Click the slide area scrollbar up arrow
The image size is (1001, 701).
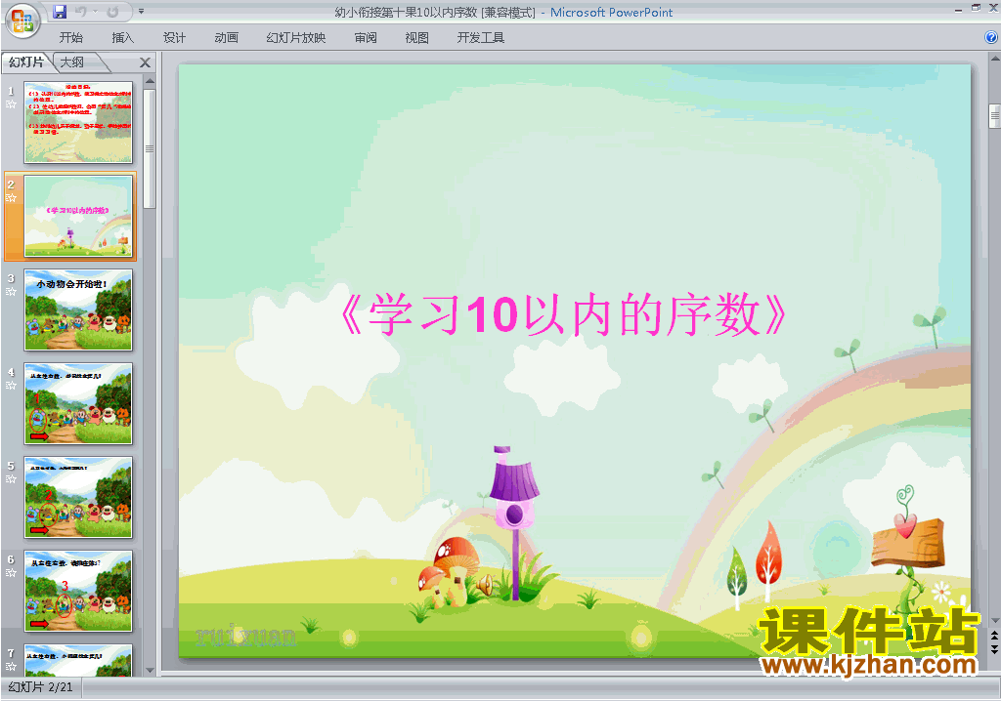click(994, 59)
